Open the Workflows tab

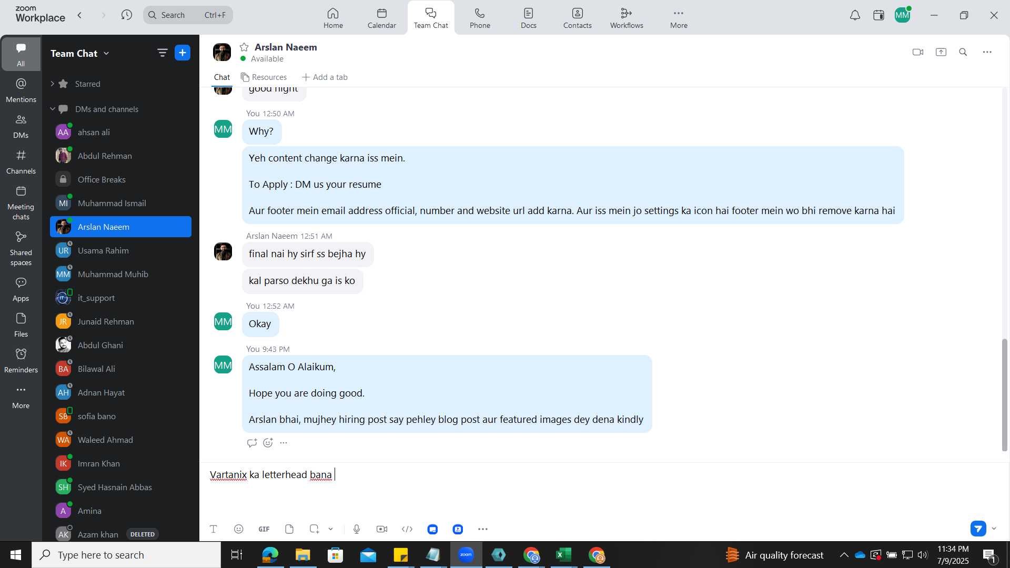click(x=627, y=18)
